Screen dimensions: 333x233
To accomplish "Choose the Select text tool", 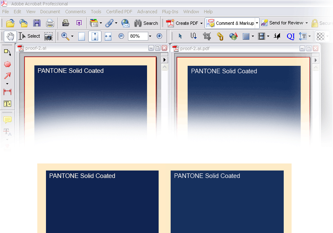I will (x=29, y=36).
